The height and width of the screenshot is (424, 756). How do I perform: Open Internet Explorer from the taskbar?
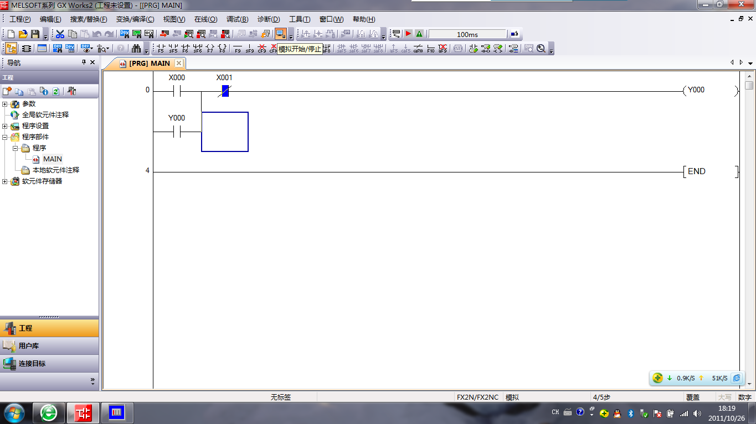click(49, 412)
